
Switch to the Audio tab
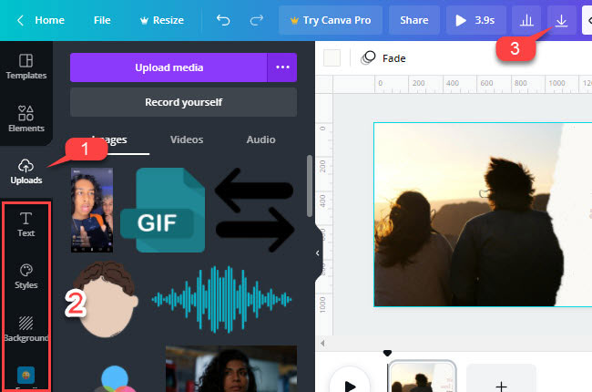pos(260,139)
